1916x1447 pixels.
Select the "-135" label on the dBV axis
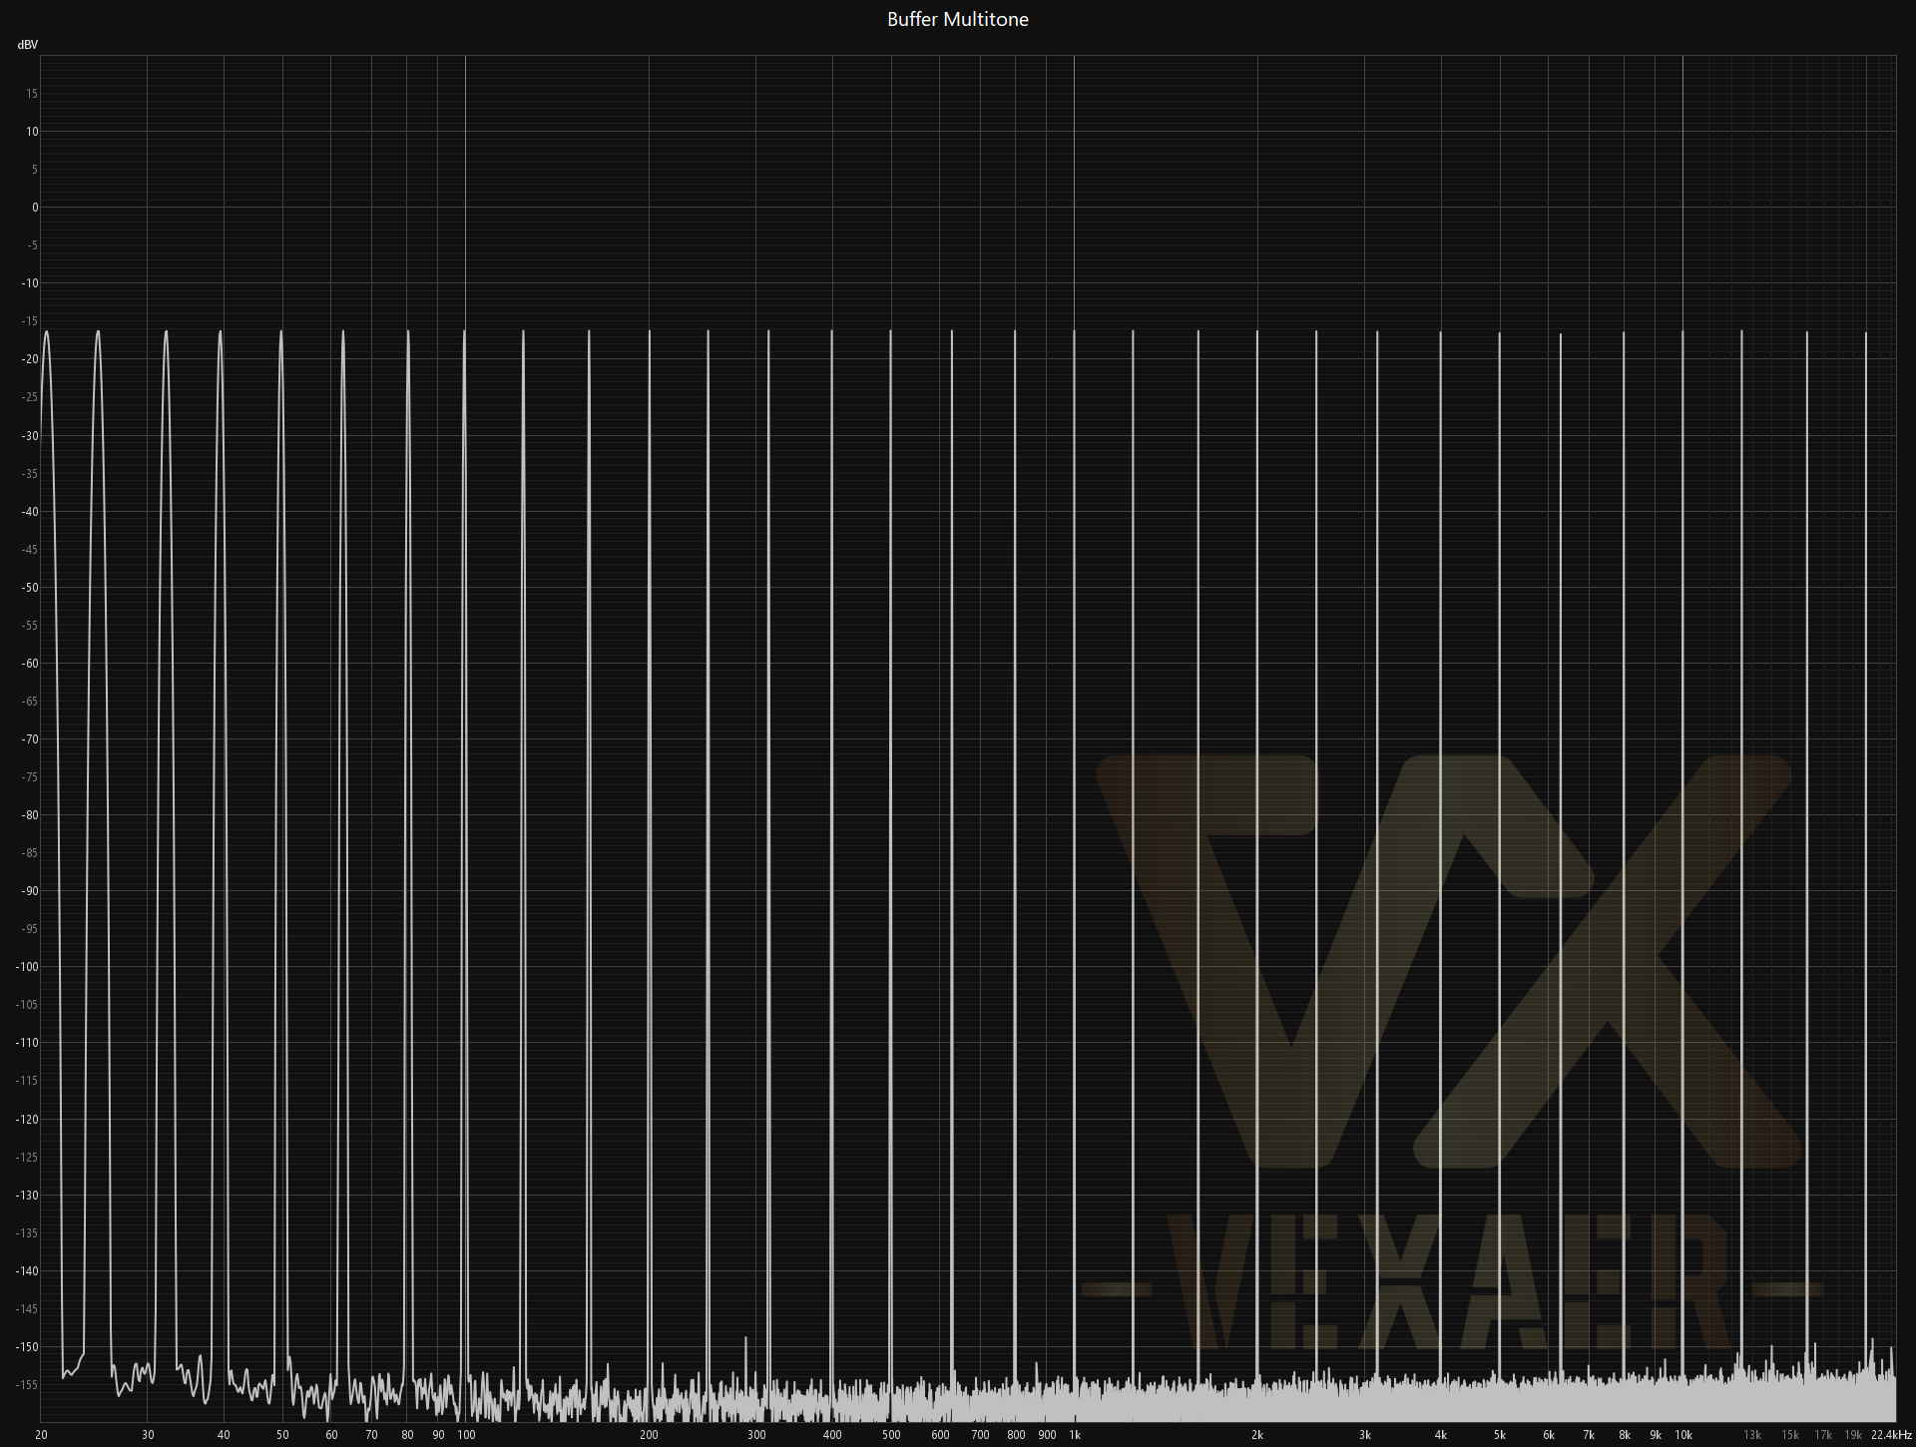27,1233
